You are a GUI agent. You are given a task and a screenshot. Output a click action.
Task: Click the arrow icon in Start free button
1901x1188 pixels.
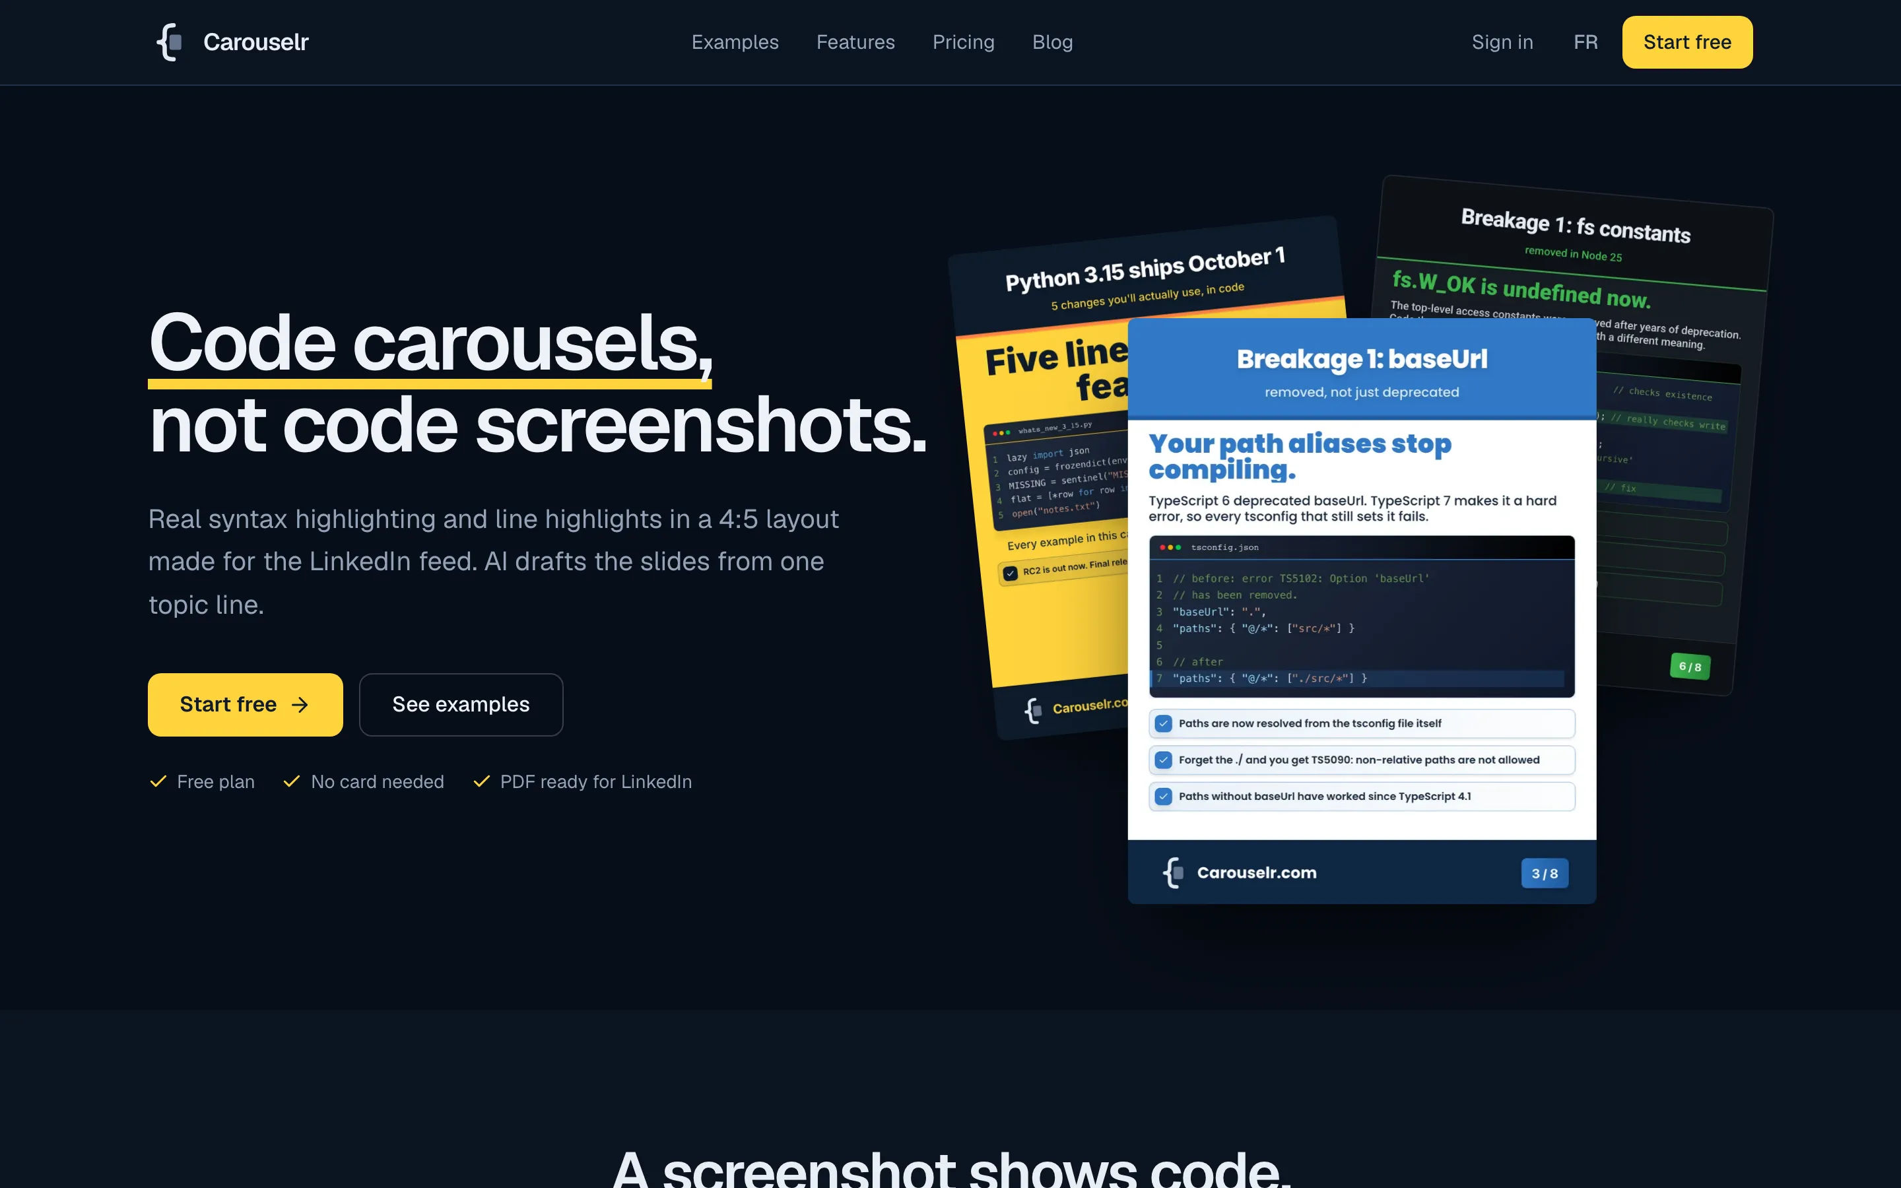[x=299, y=705]
